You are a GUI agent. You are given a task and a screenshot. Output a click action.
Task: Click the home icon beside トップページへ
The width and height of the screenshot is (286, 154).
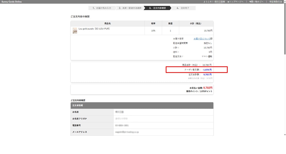click(228, 2)
